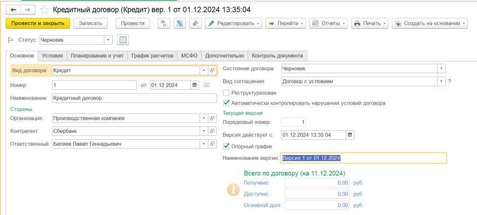Click into the Номер field
This screenshot has width=477, height=215.
94,85
